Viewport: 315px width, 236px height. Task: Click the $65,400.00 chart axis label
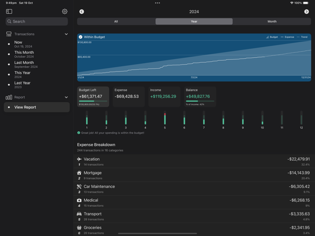(x=84, y=57)
